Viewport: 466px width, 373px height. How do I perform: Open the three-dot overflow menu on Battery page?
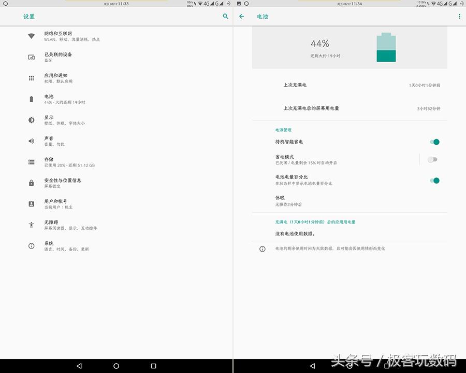pos(459,17)
